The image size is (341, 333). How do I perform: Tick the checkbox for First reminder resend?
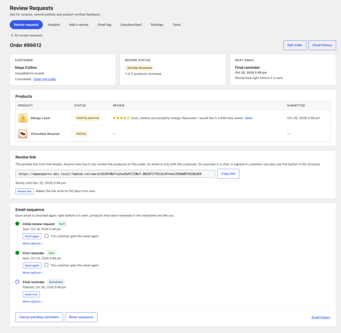click(46, 265)
